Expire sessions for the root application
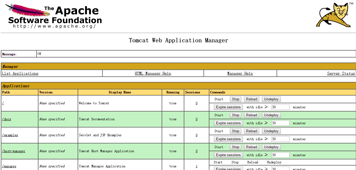The height and width of the screenshot is (170, 356). [x=228, y=107]
